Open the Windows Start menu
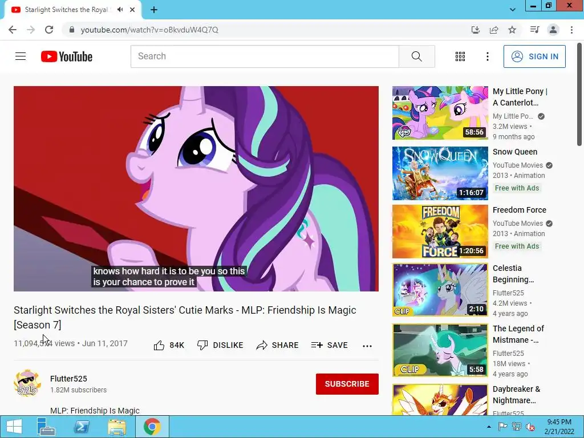 pyautogui.click(x=14, y=427)
